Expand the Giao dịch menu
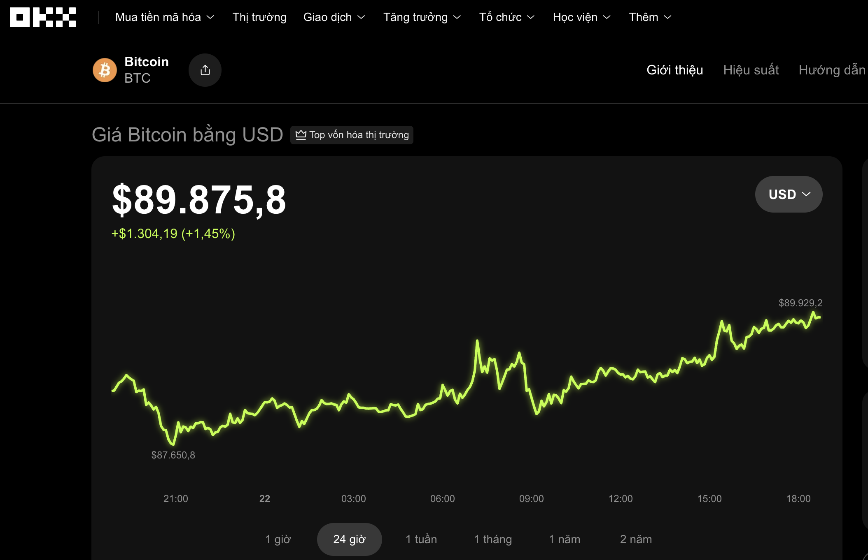 tap(334, 17)
